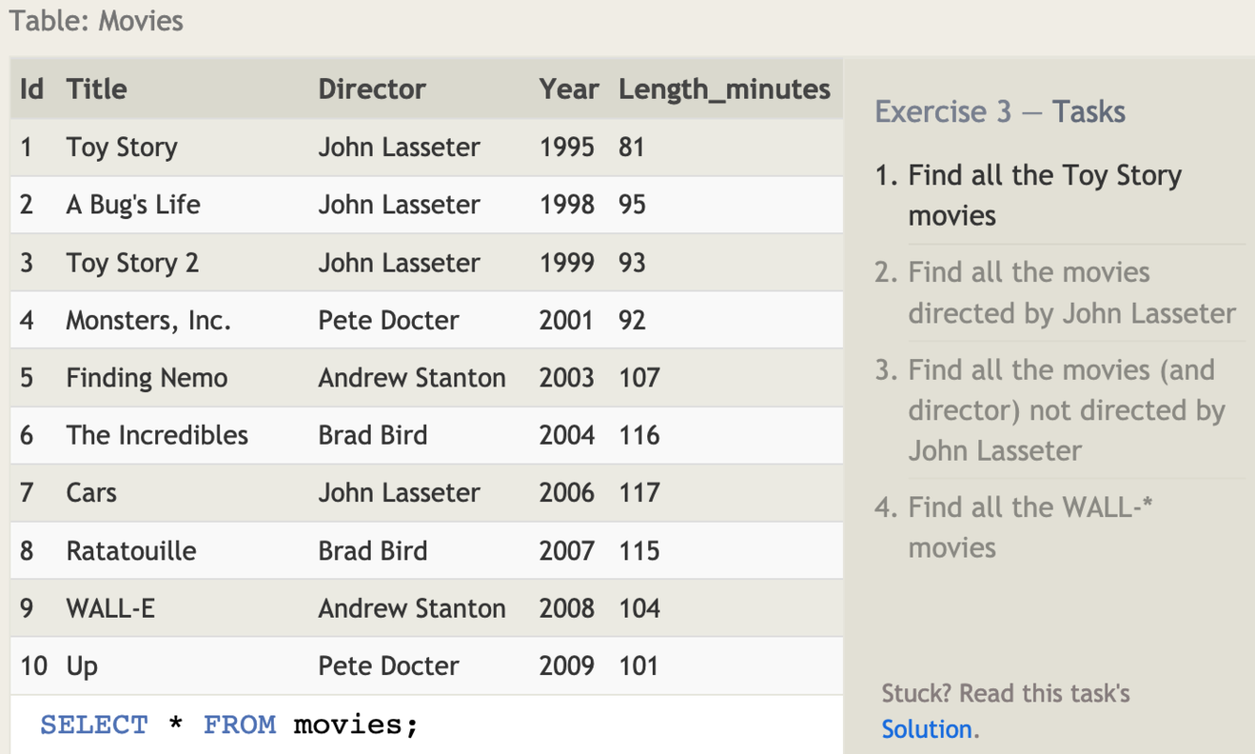Click the year 1998 cell

pyautogui.click(x=566, y=205)
